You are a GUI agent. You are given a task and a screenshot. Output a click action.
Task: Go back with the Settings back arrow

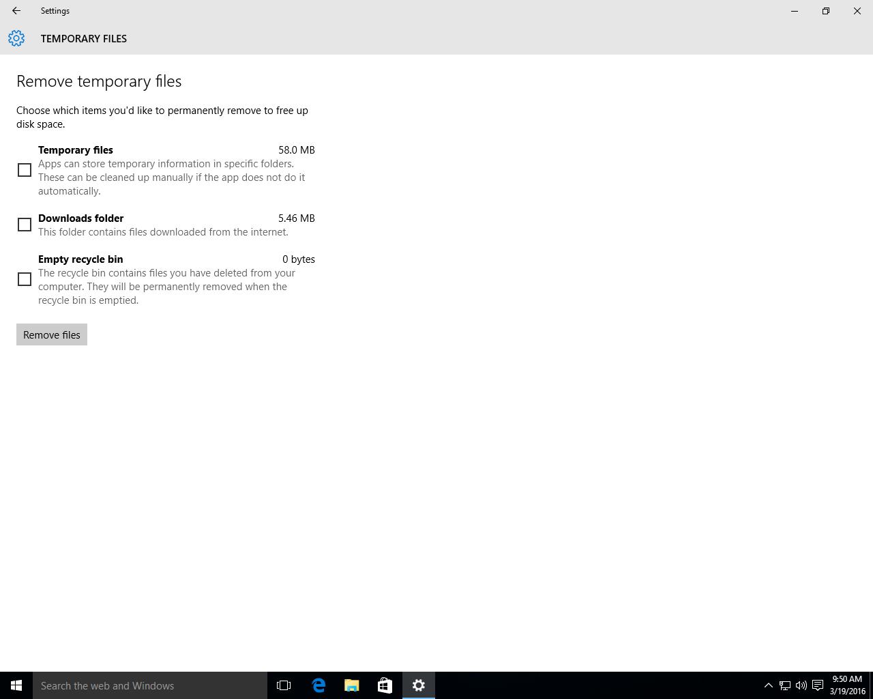16,11
